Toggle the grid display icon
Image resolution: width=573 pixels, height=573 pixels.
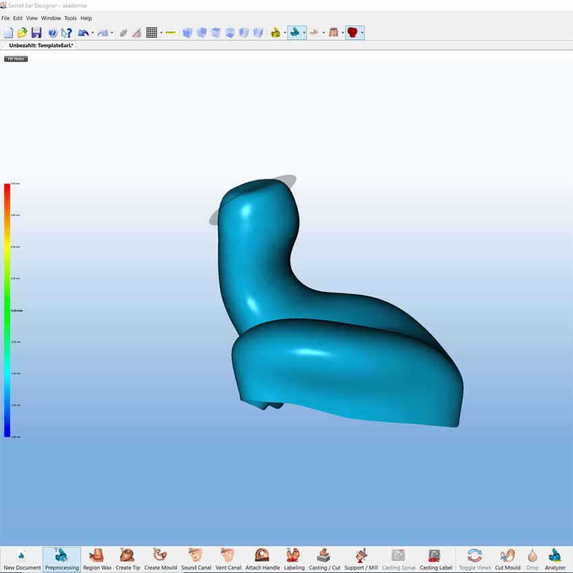(152, 32)
